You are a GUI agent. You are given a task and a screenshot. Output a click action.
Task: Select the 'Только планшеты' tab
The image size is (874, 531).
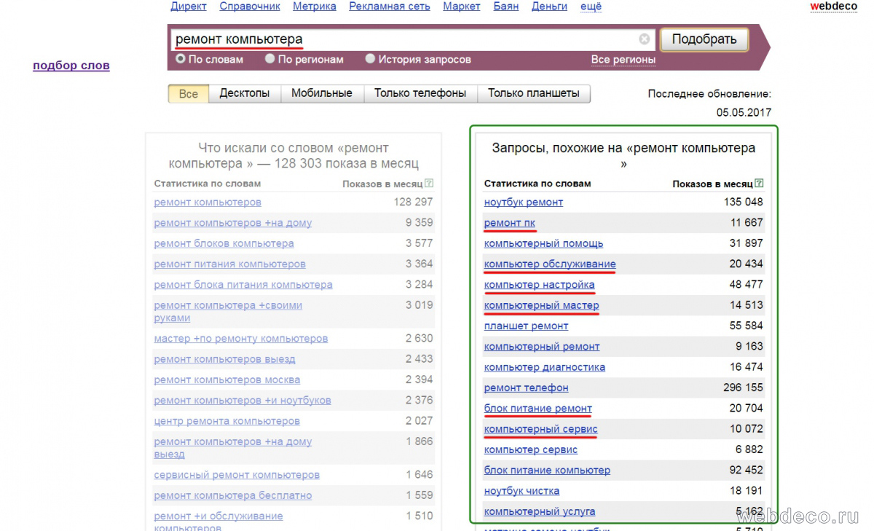[x=533, y=93]
